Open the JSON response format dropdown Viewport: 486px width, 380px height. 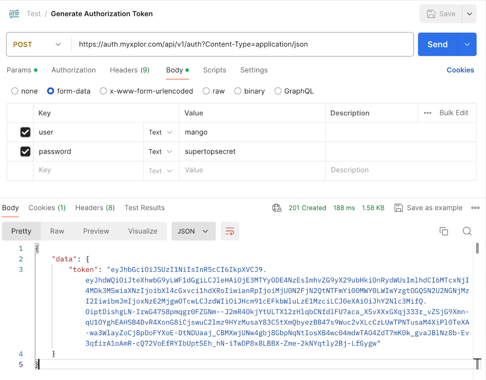click(193, 231)
